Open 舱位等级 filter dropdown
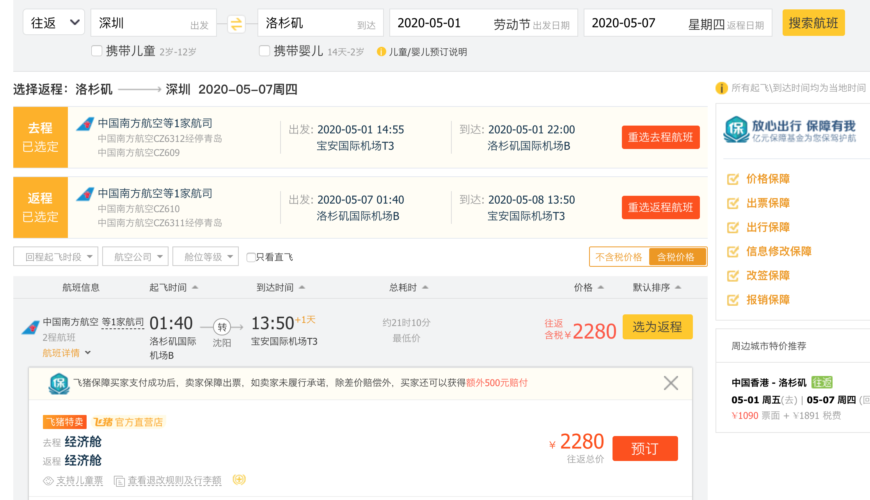This screenshot has width=870, height=500. [206, 257]
